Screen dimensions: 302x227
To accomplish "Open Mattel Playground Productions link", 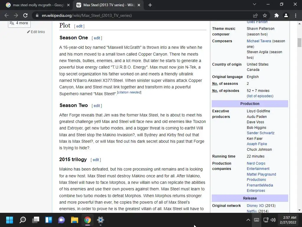I will [261, 177].
